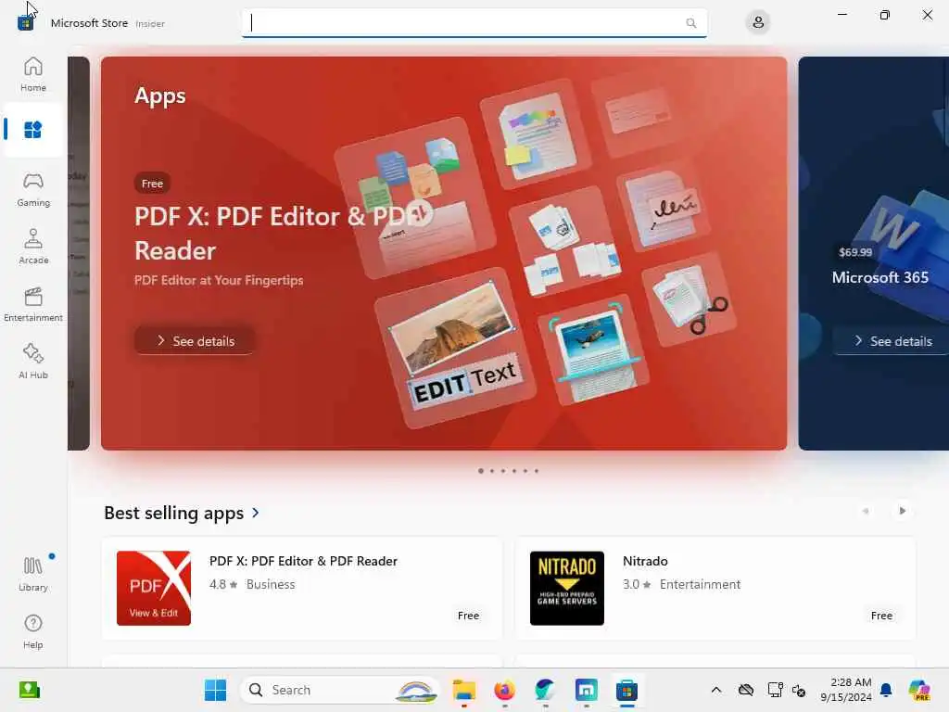Select the Apps section icon in the sidebar

tap(32, 130)
